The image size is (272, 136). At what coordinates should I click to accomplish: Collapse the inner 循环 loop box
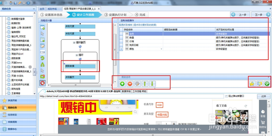(x=77, y=55)
